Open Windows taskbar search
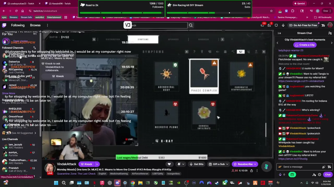The image size is (334, 187). (64, 183)
